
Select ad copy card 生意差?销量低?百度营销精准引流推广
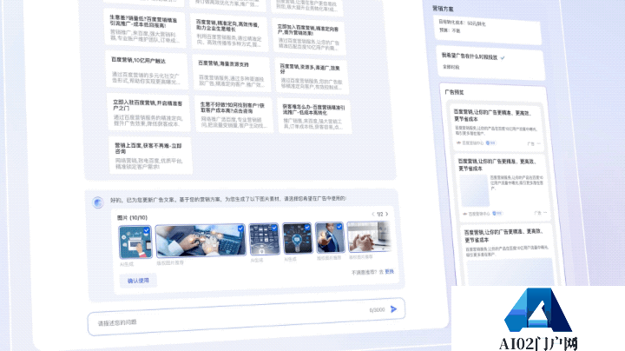[x=145, y=29]
